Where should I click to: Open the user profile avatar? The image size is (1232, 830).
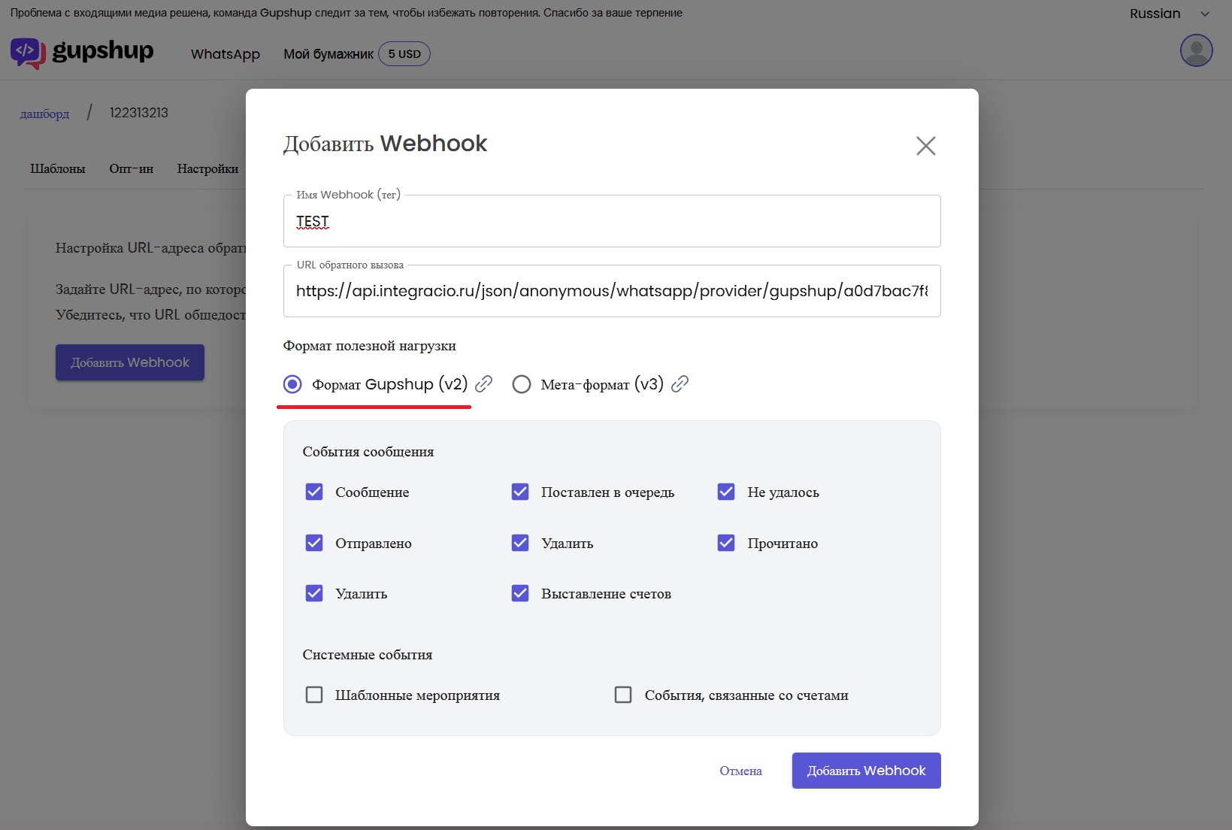point(1196,50)
